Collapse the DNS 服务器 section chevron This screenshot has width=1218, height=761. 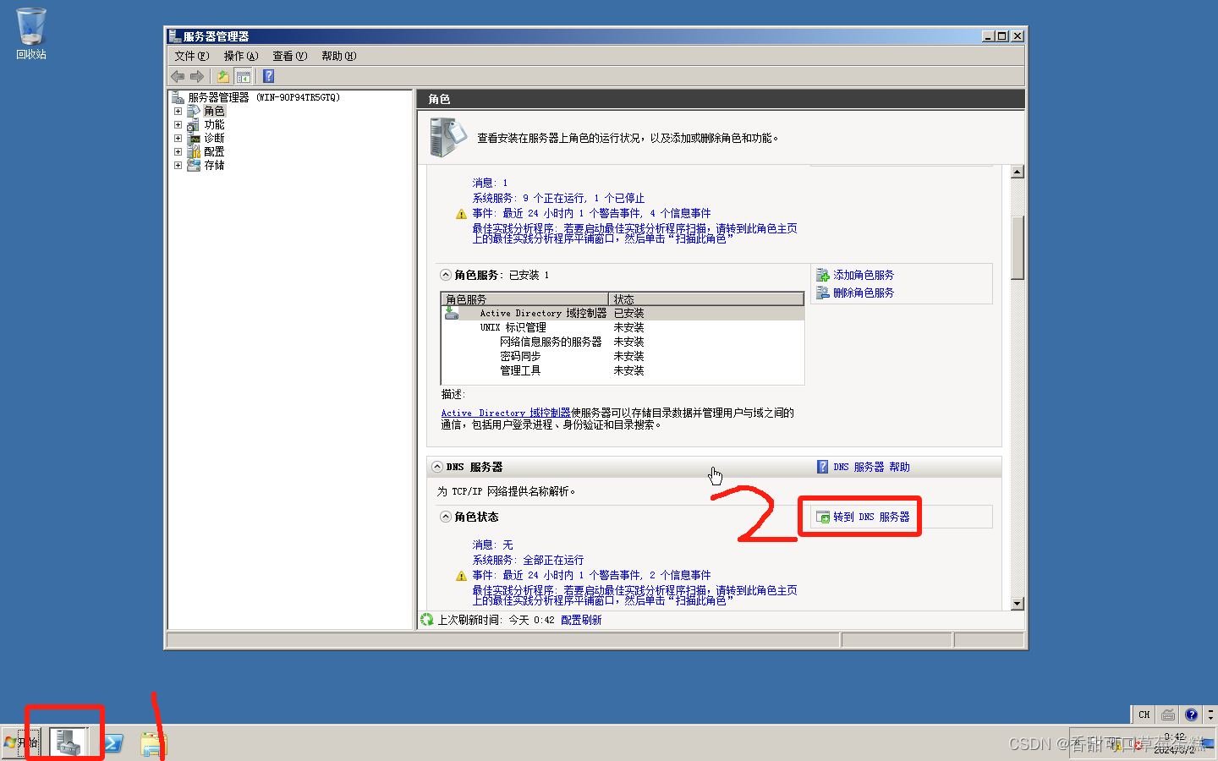(x=437, y=467)
